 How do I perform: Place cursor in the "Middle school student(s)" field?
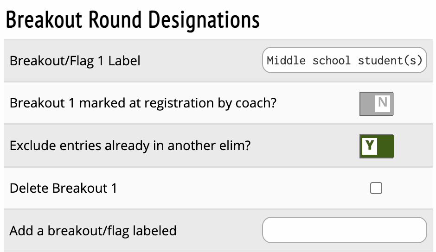344,60
